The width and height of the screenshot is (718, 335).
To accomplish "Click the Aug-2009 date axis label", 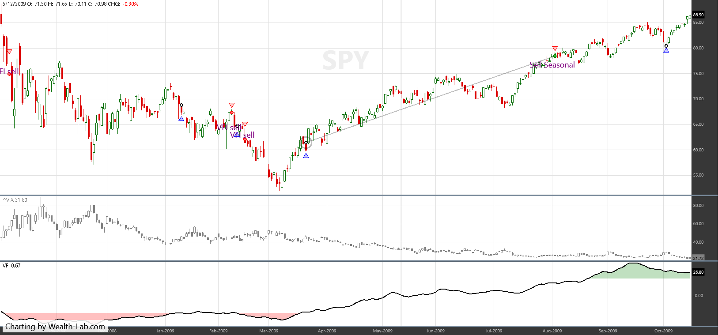I will click(x=552, y=331).
